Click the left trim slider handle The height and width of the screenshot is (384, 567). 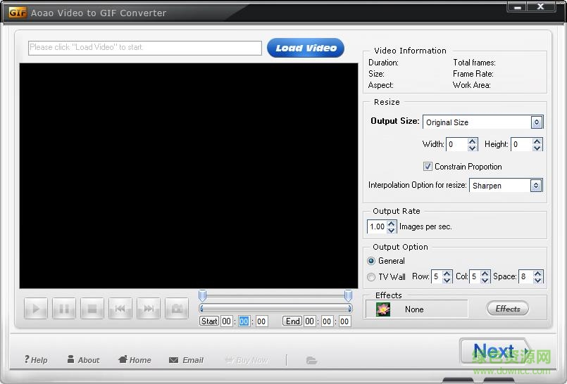point(203,296)
